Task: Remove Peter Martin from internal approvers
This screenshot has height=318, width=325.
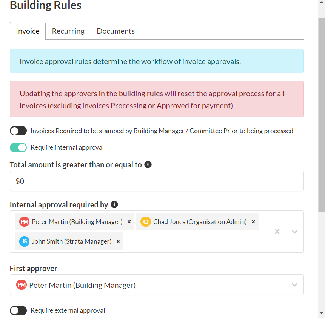Action: pos(129,222)
